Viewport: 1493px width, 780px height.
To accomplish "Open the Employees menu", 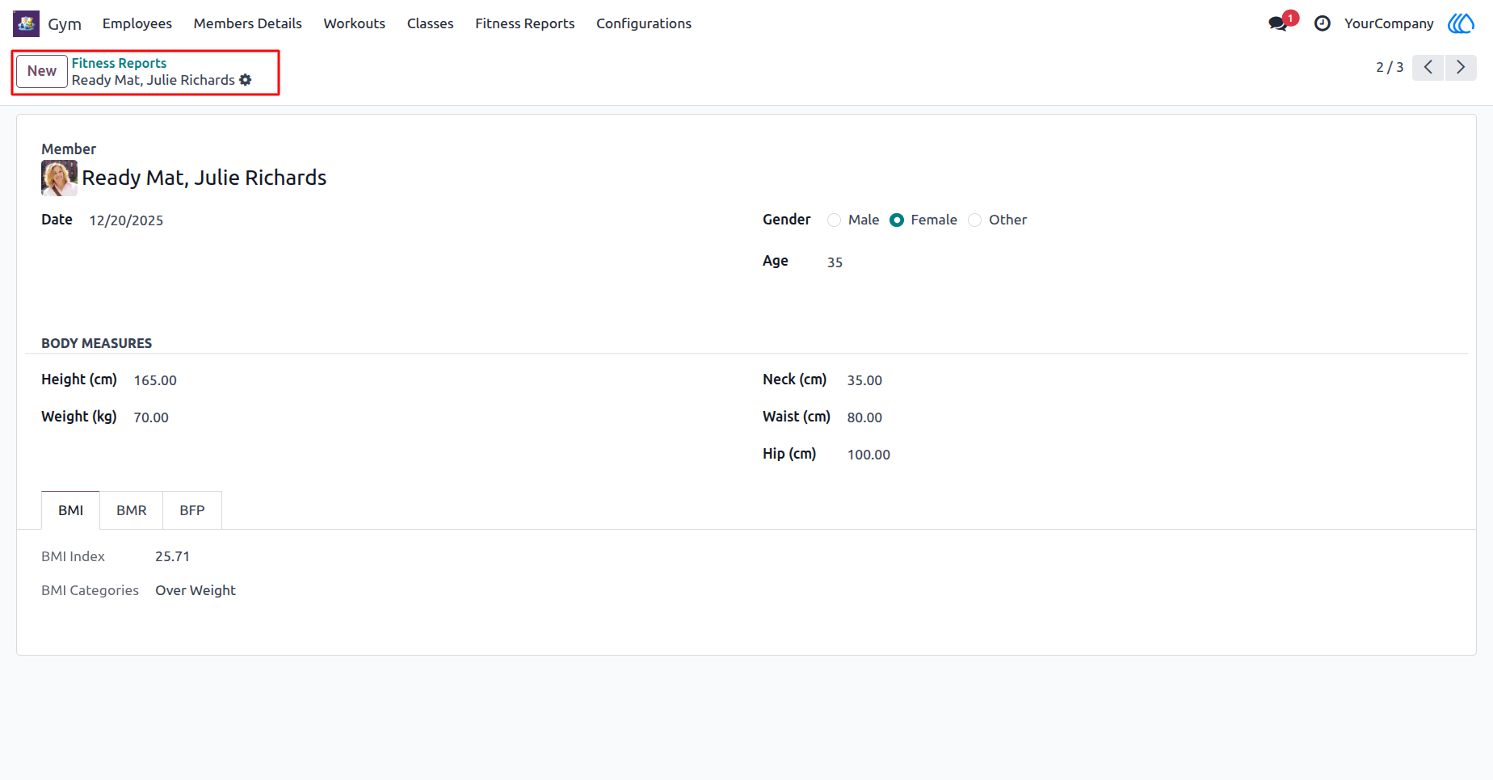I will 137,23.
